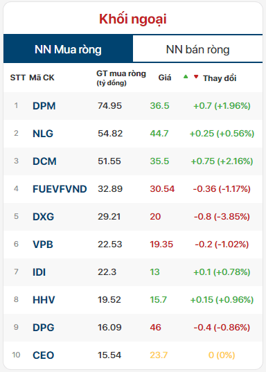
Task: Click the red down-triangle sort icon
Action: click(196, 77)
